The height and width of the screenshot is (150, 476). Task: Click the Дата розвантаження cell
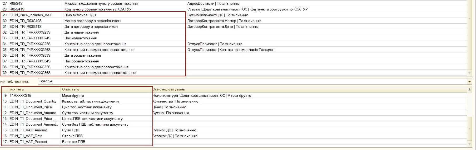tap(125, 55)
